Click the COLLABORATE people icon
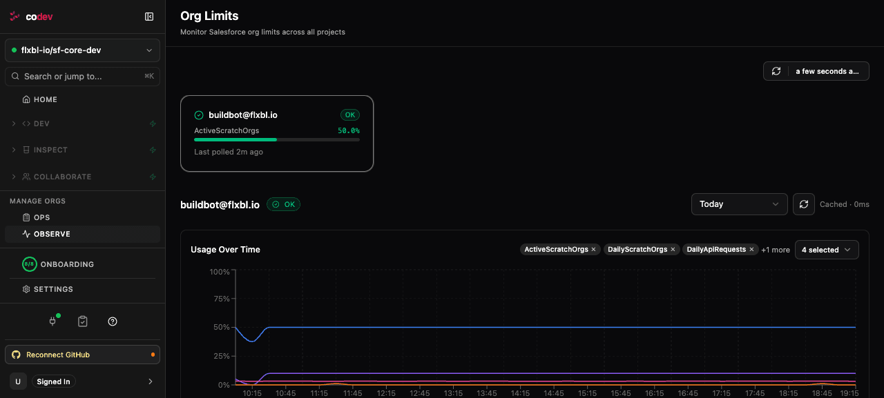 [26, 177]
